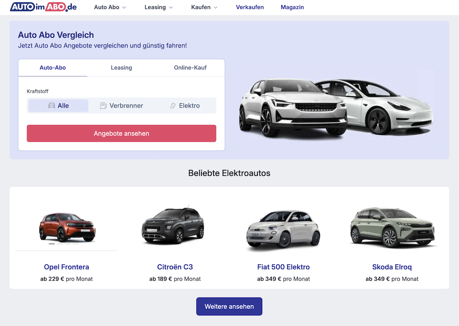Select Elektro fuel type option
Image resolution: width=459 pixels, height=326 pixels.
point(185,106)
